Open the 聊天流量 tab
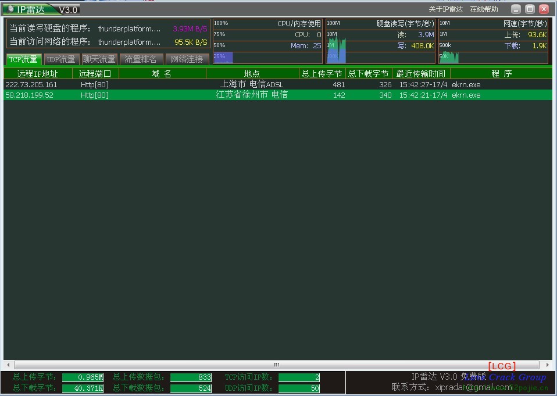The height and width of the screenshot is (396, 557). 99,59
